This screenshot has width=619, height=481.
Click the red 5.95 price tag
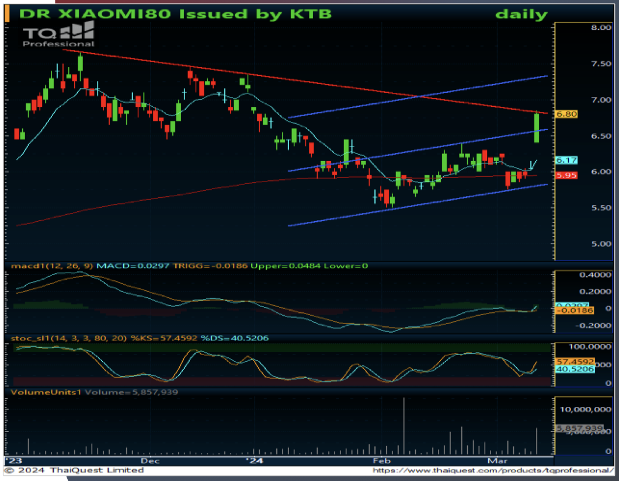(x=566, y=175)
